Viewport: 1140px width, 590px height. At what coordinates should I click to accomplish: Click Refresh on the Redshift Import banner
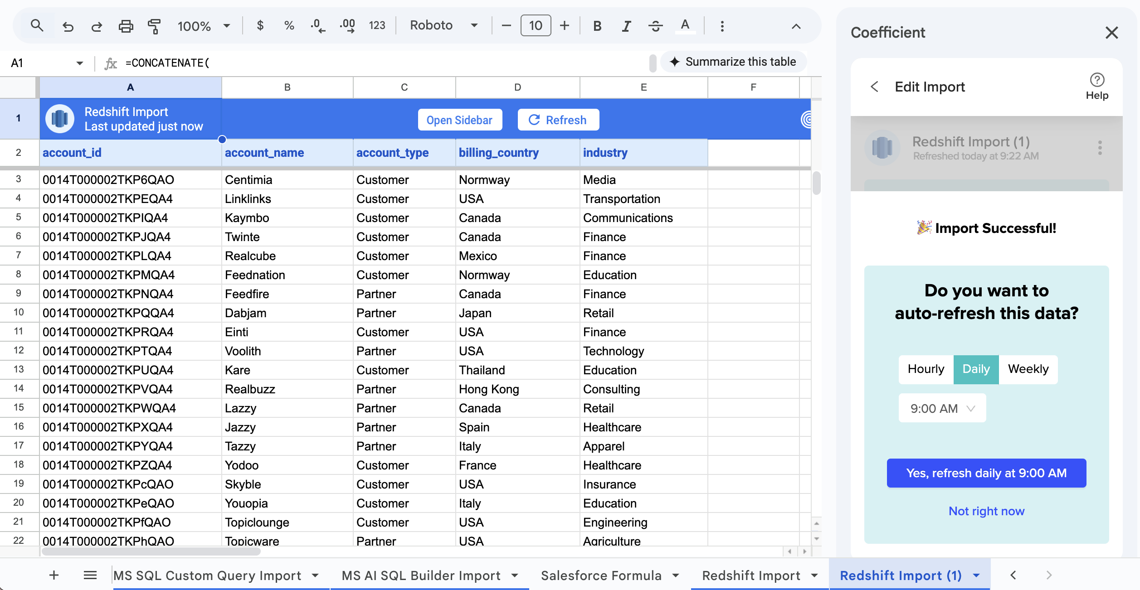tap(558, 119)
